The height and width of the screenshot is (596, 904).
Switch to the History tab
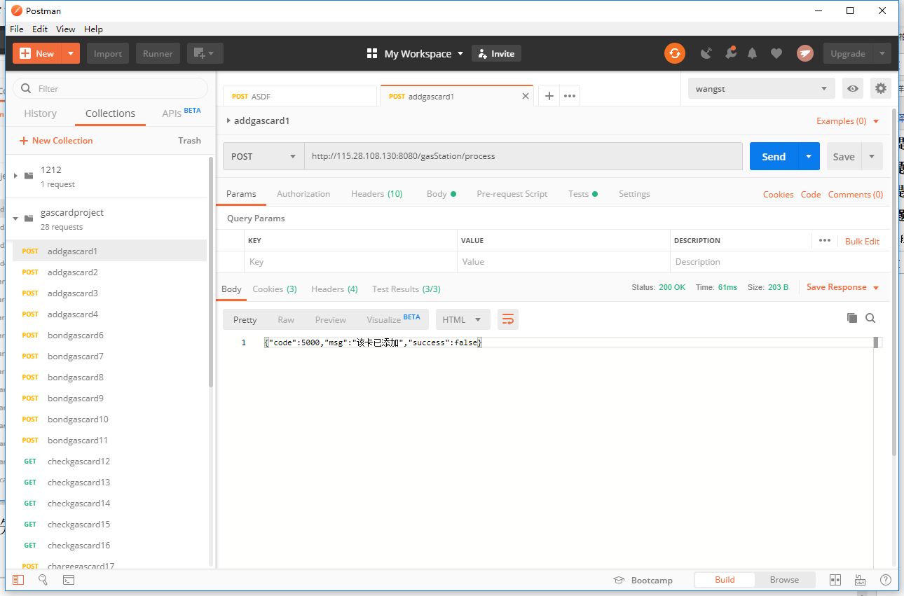point(40,113)
